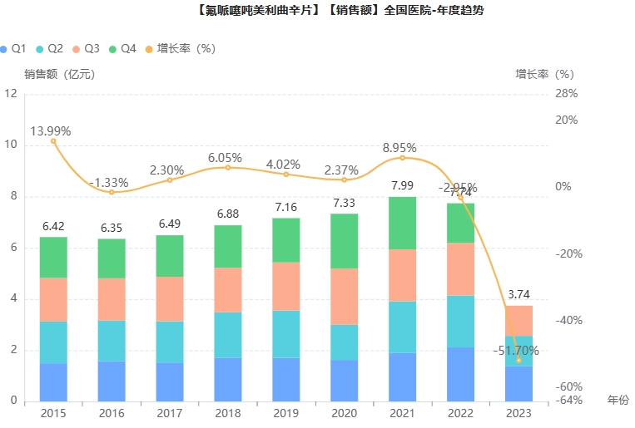Select the 2023 Q1 blue bar segment
The width and height of the screenshot is (635, 428).
pyautogui.click(x=518, y=383)
